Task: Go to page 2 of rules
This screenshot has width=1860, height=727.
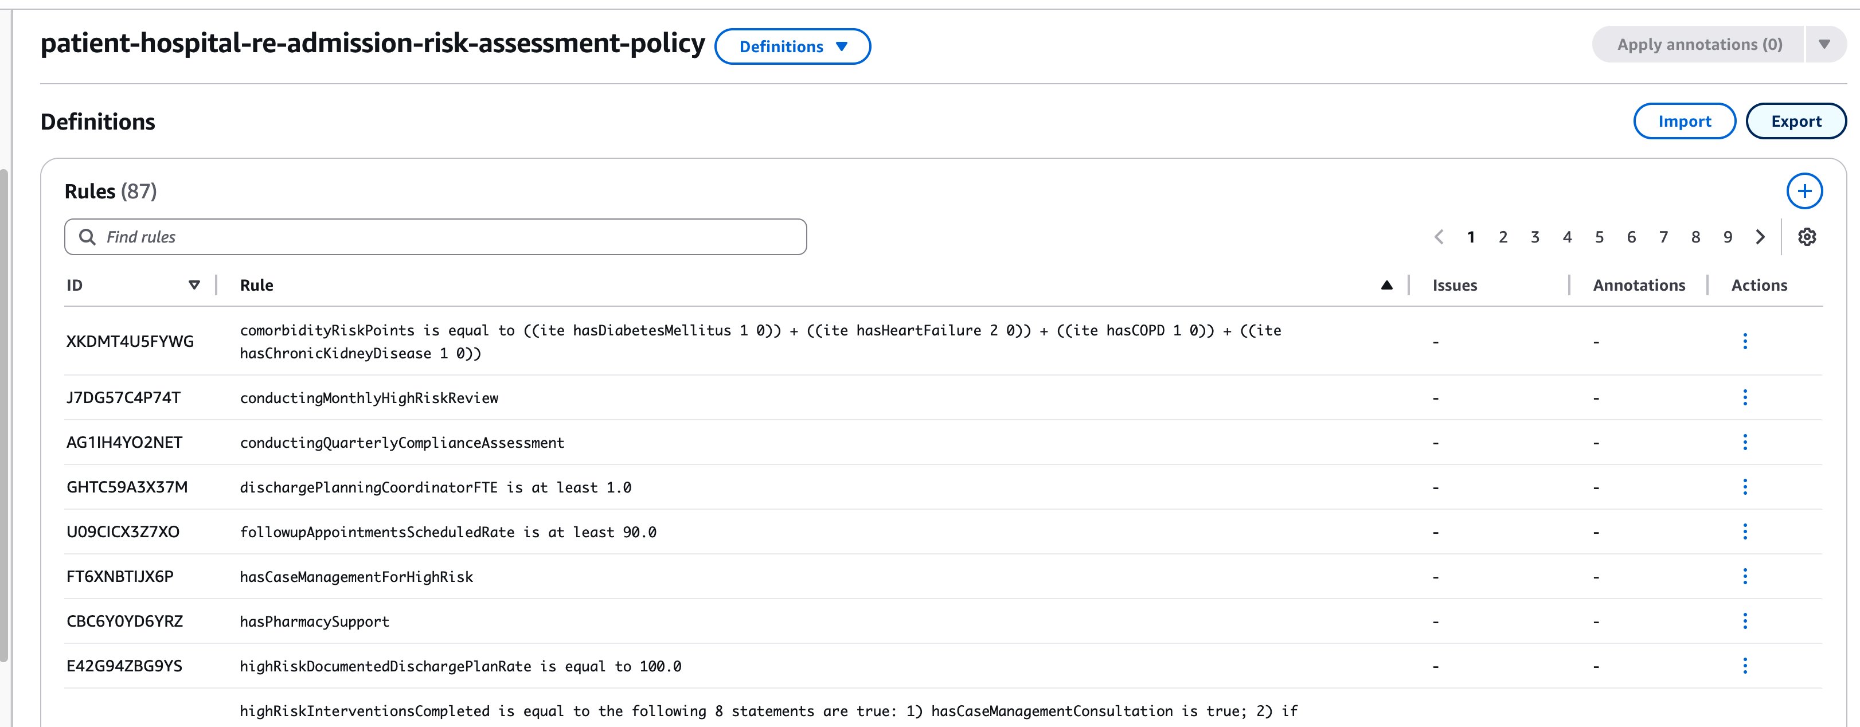Action: pyautogui.click(x=1503, y=237)
